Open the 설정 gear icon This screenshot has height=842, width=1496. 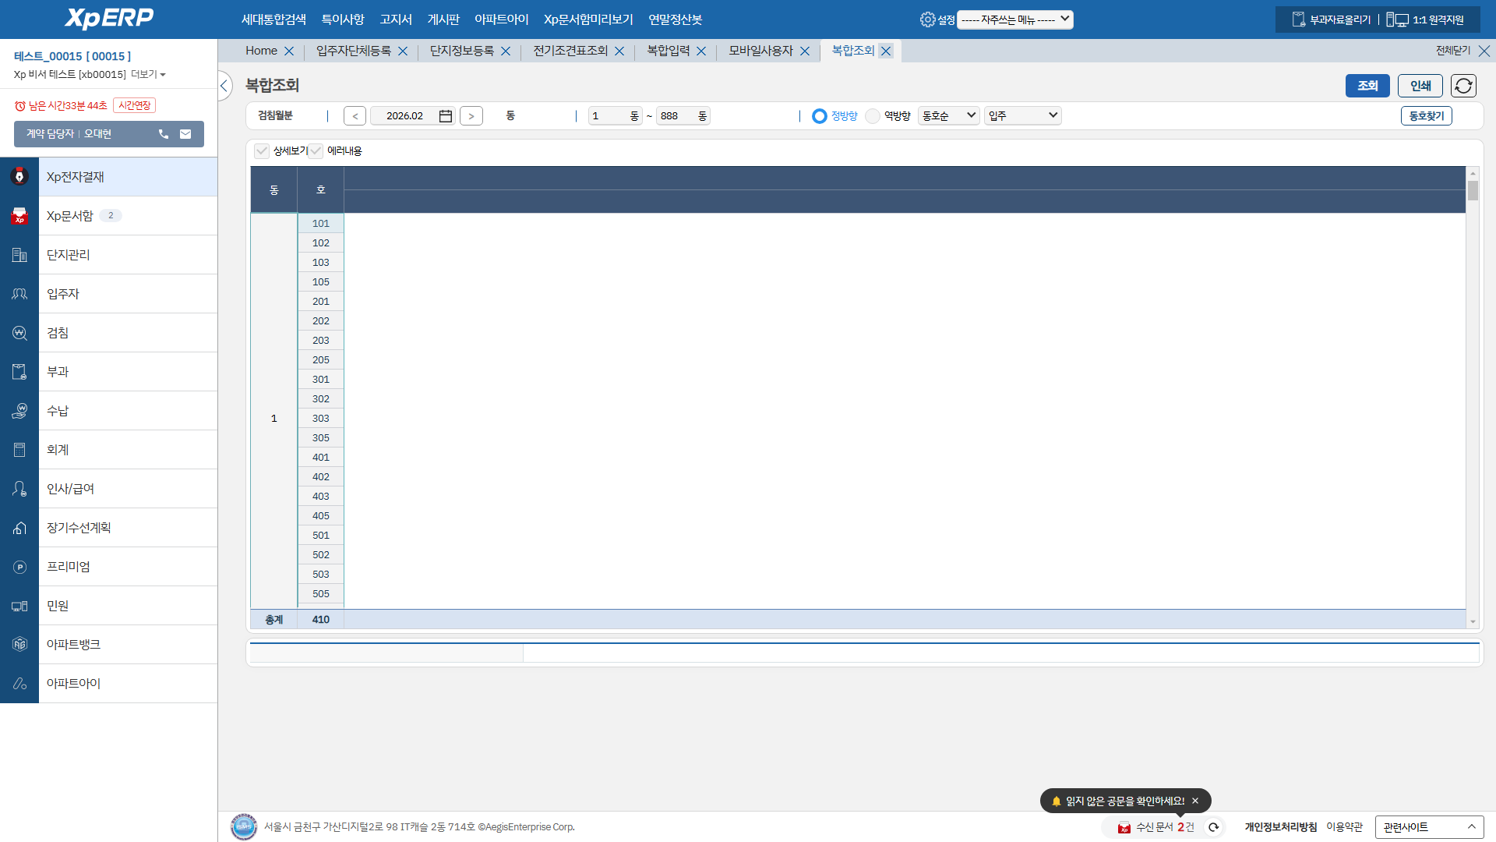coord(927,19)
